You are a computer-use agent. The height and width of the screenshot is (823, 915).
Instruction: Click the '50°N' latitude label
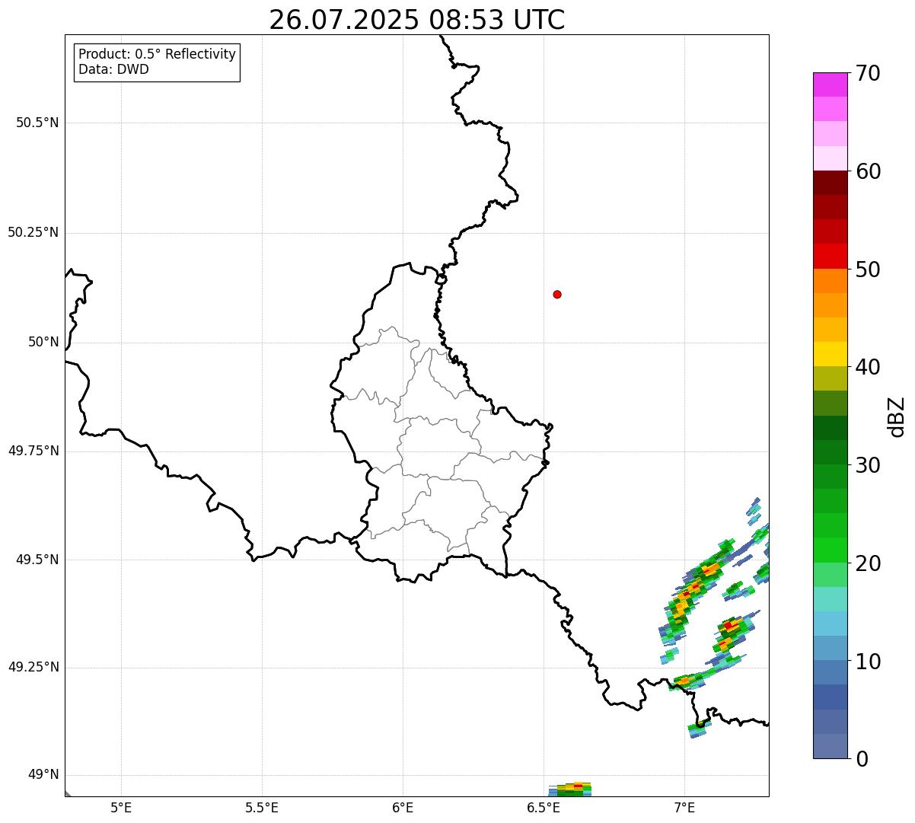coord(43,342)
